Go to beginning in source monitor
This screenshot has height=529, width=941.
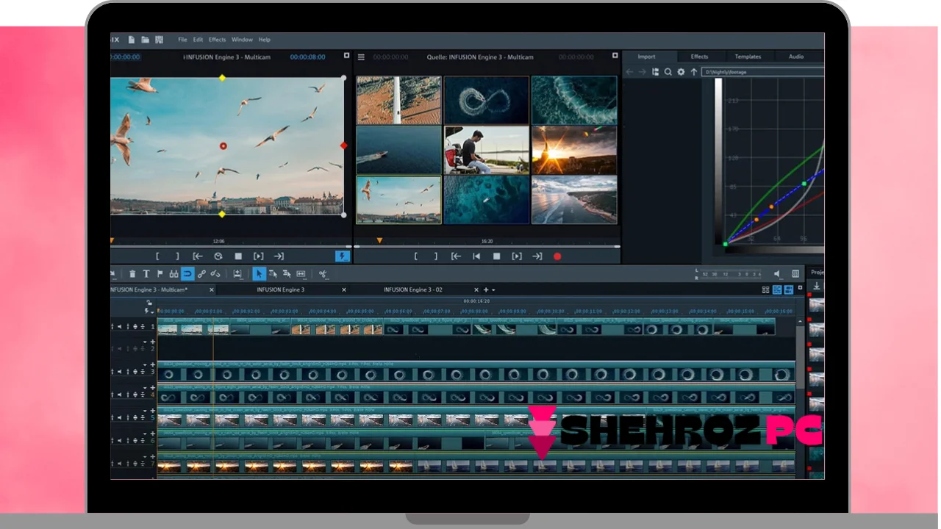pos(476,256)
